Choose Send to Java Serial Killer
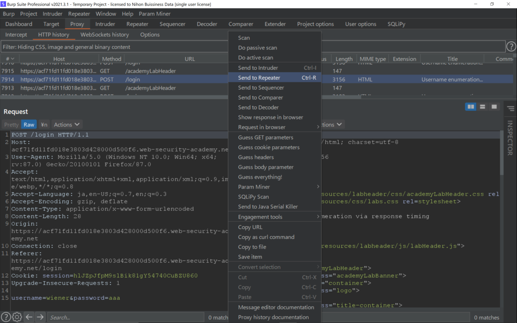This screenshot has height=323, width=517. click(275, 207)
